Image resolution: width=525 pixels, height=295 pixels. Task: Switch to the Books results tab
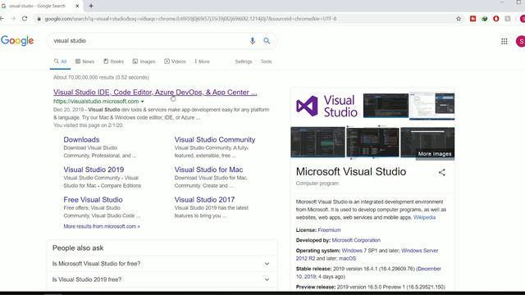pyautogui.click(x=113, y=61)
